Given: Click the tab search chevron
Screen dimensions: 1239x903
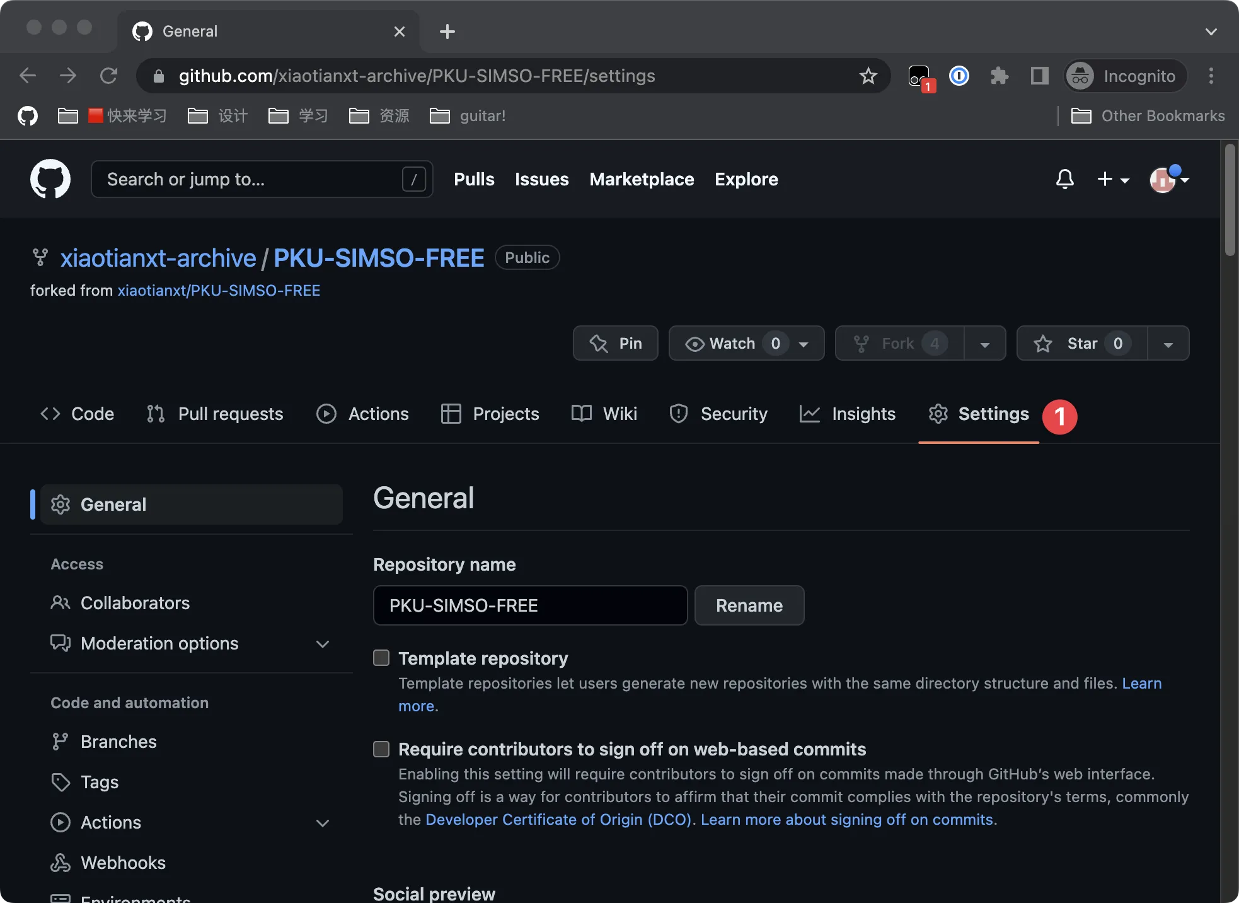Looking at the screenshot, I should click(x=1211, y=32).
